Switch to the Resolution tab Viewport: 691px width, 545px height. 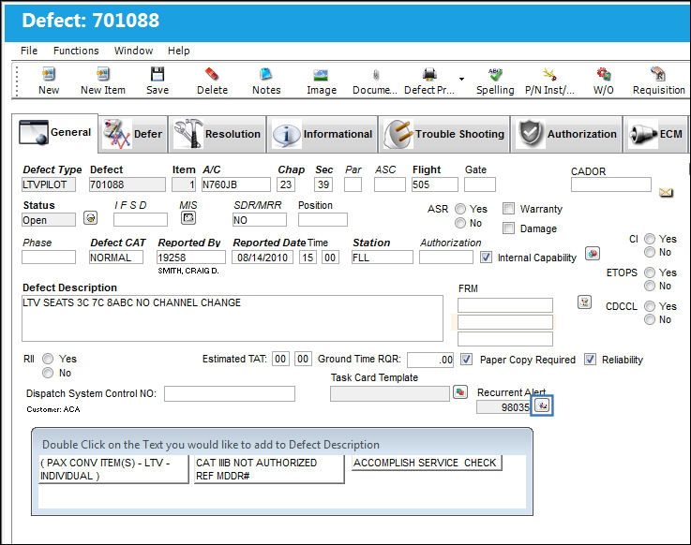(x=218, y=134)
